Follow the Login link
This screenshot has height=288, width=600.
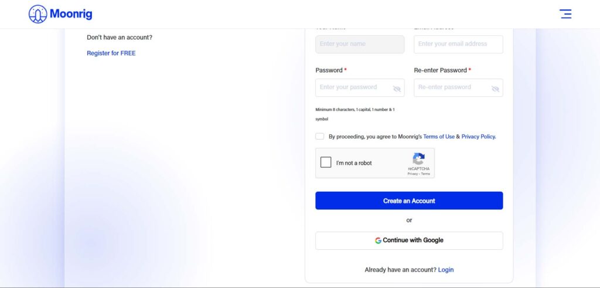click(x=446, y=270)
